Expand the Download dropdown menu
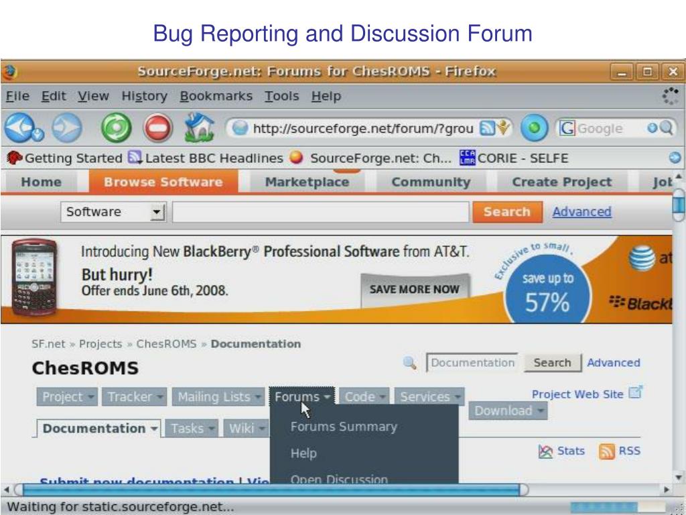 click(x=508, y=411)
